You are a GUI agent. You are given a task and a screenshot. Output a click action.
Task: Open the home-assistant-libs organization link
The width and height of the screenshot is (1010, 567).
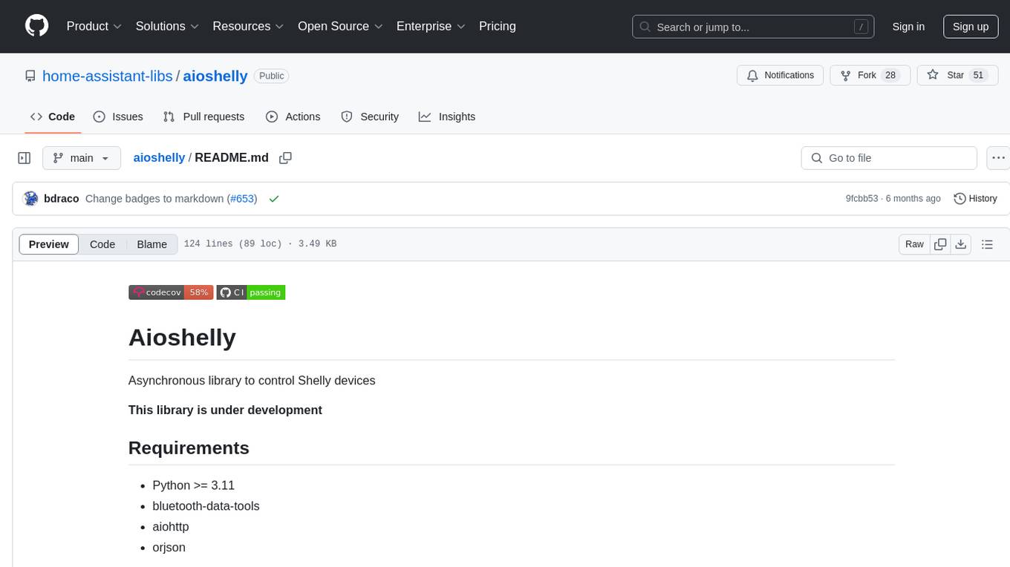coord(108,76)
